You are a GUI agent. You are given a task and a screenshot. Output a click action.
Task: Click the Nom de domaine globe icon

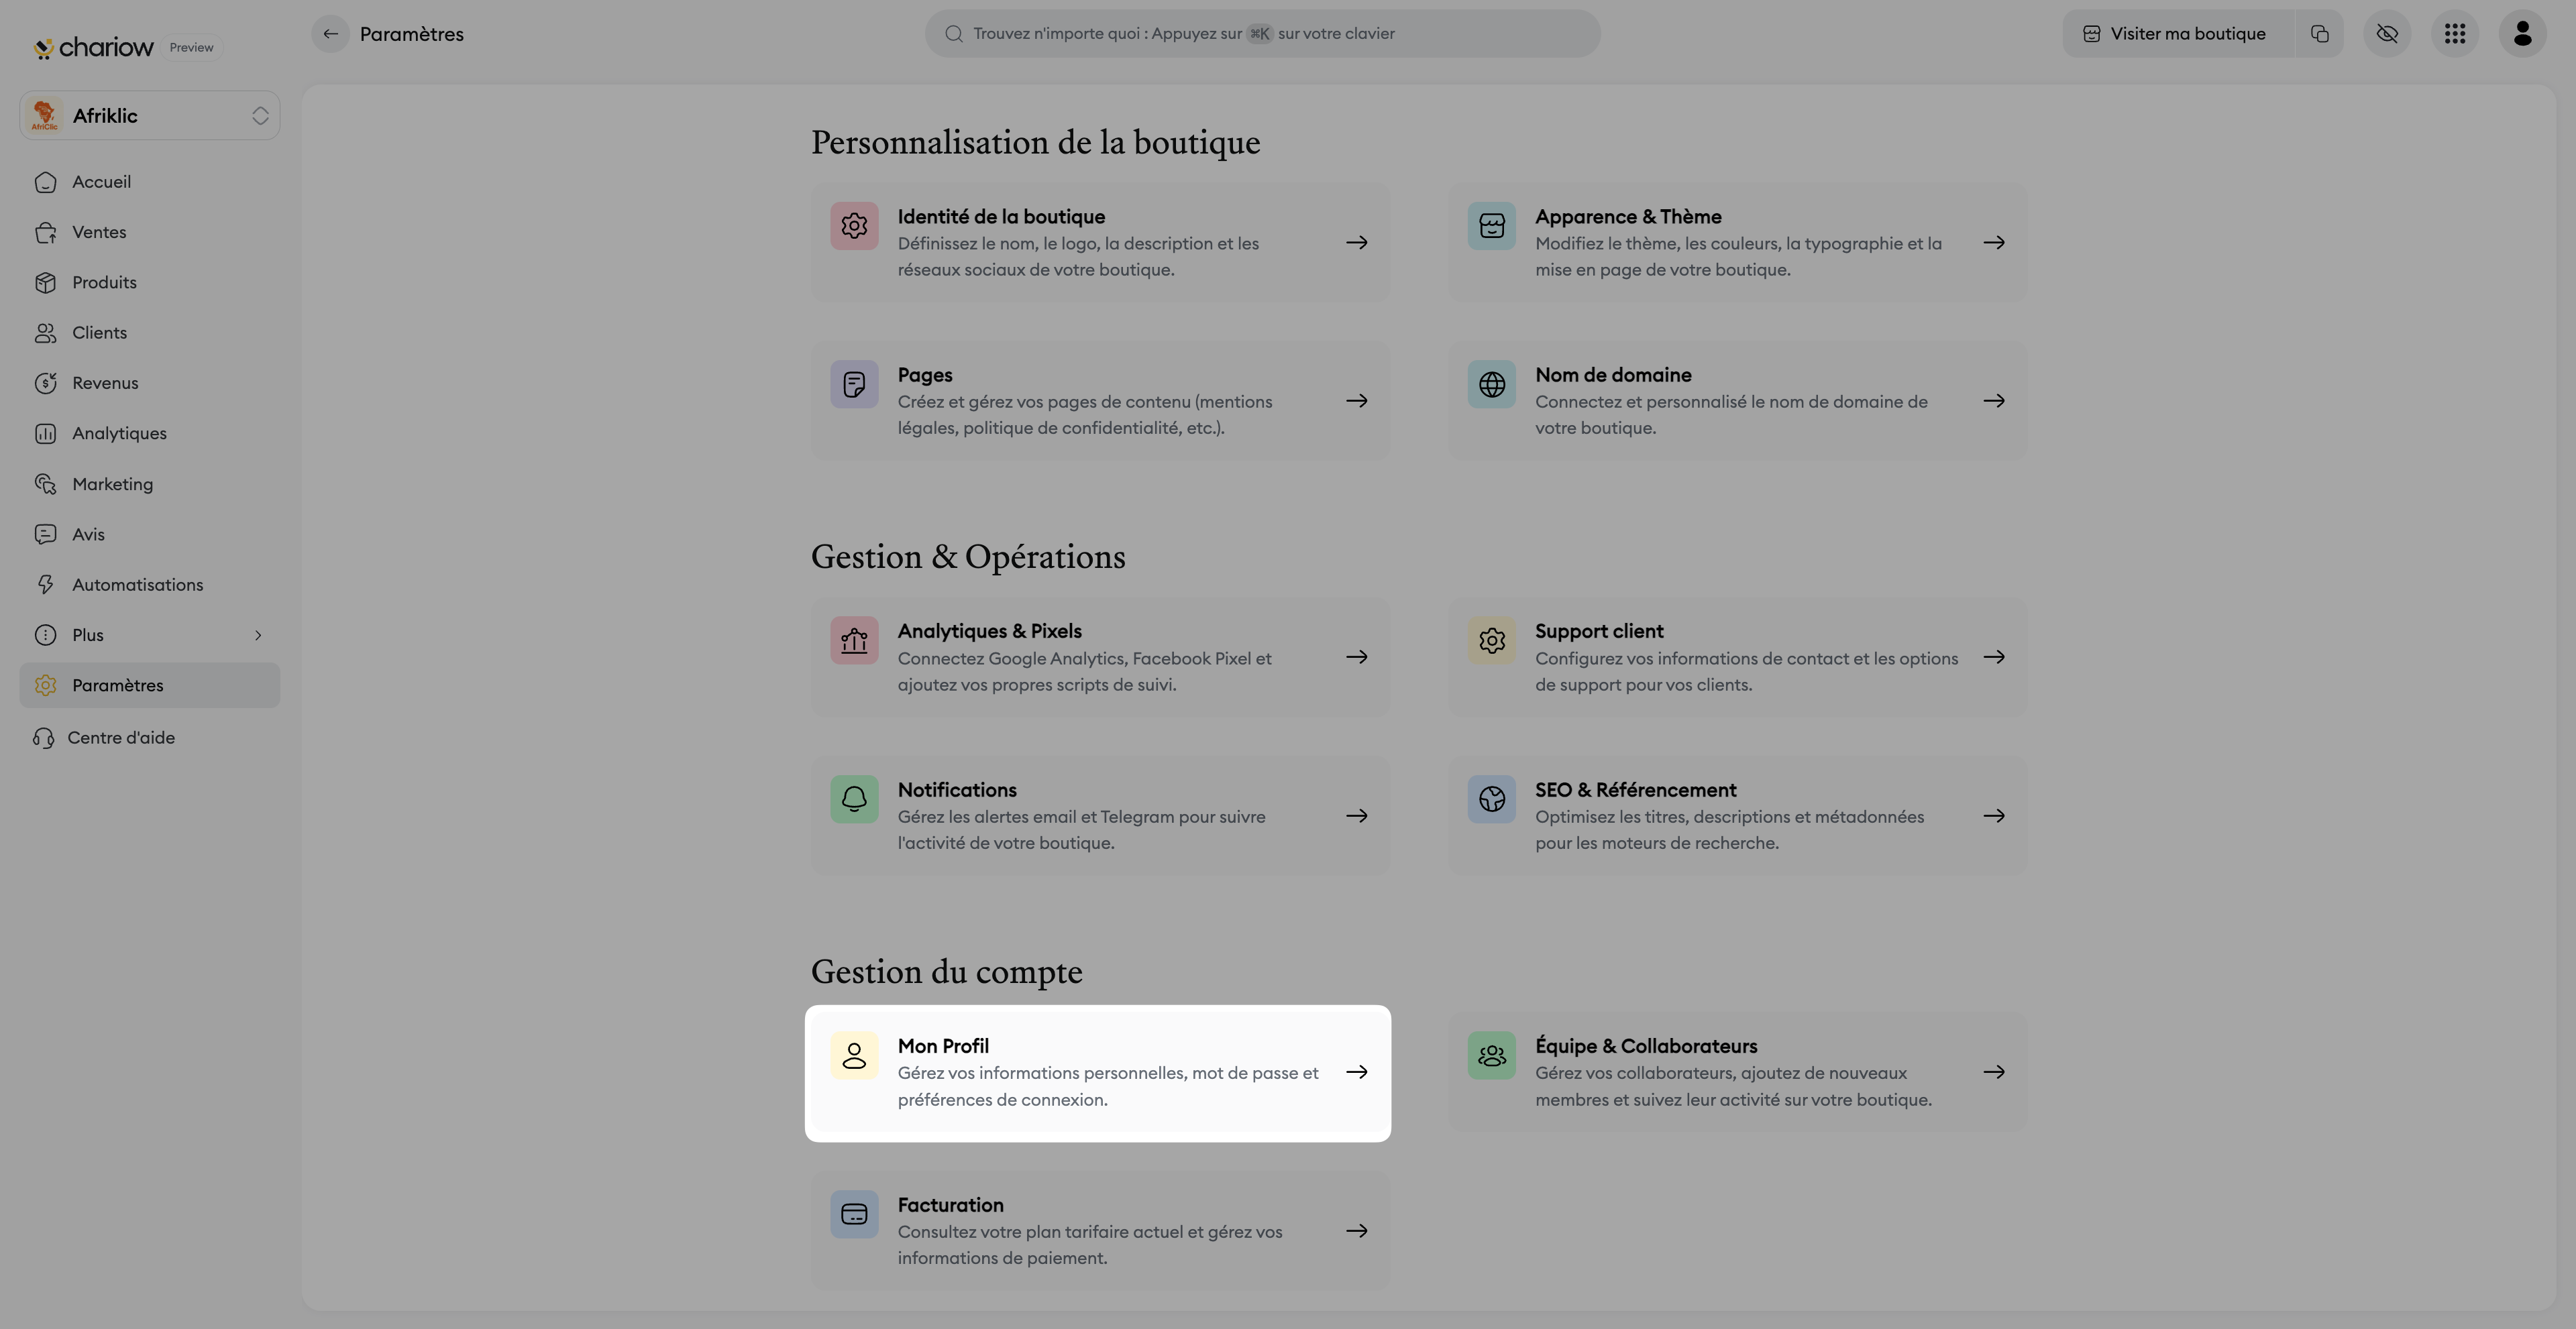1491,385
